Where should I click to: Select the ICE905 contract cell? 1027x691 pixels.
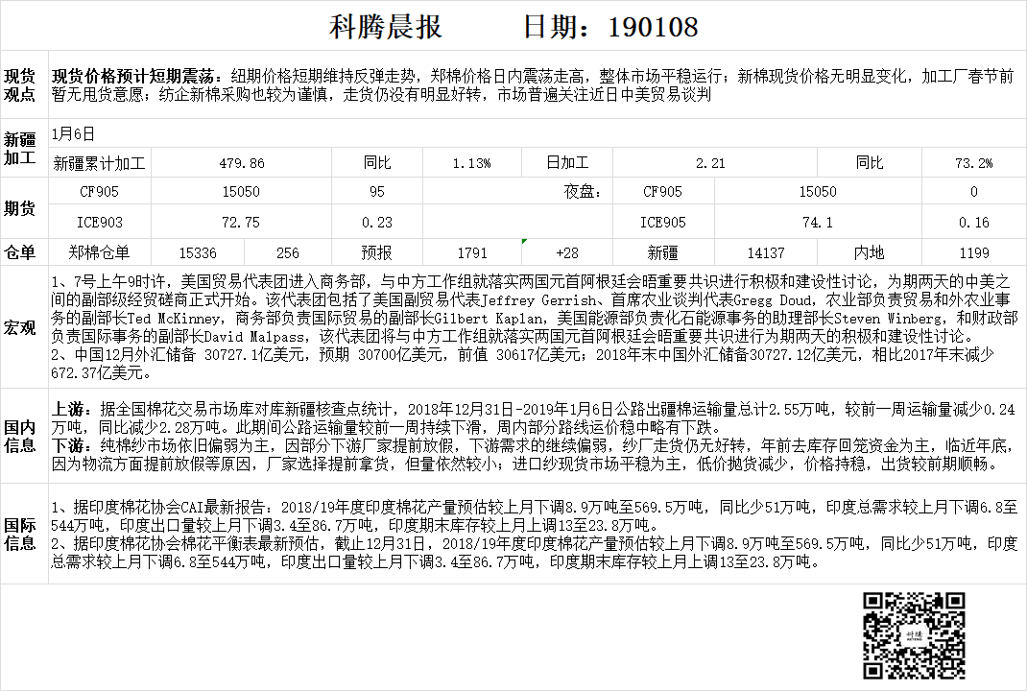click(662, 223)
